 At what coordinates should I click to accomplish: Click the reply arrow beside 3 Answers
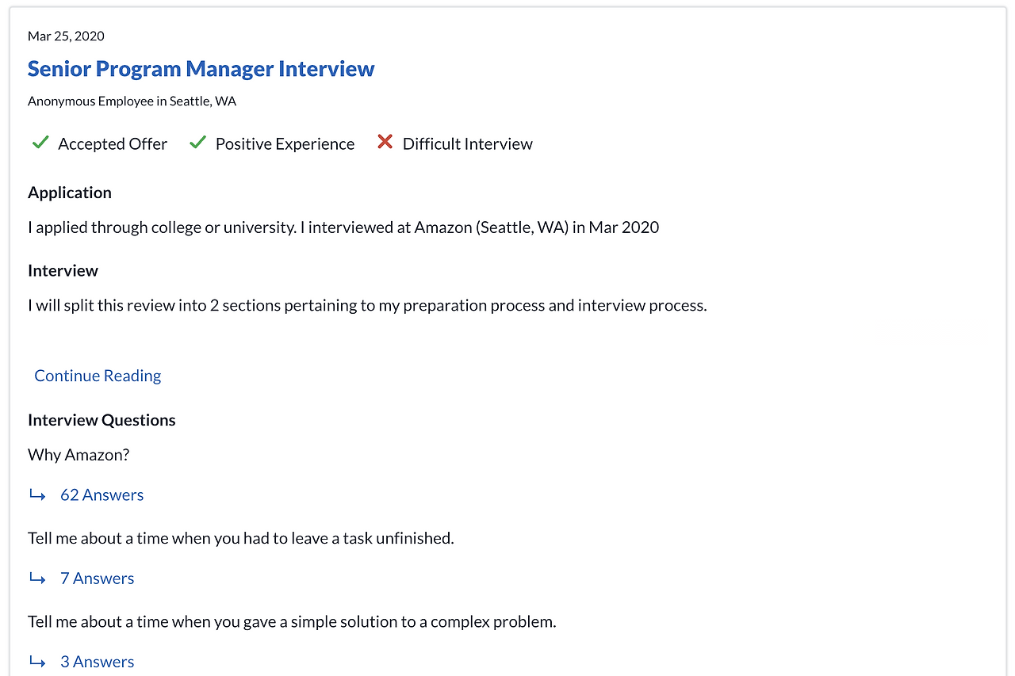(x=37, y=662)
